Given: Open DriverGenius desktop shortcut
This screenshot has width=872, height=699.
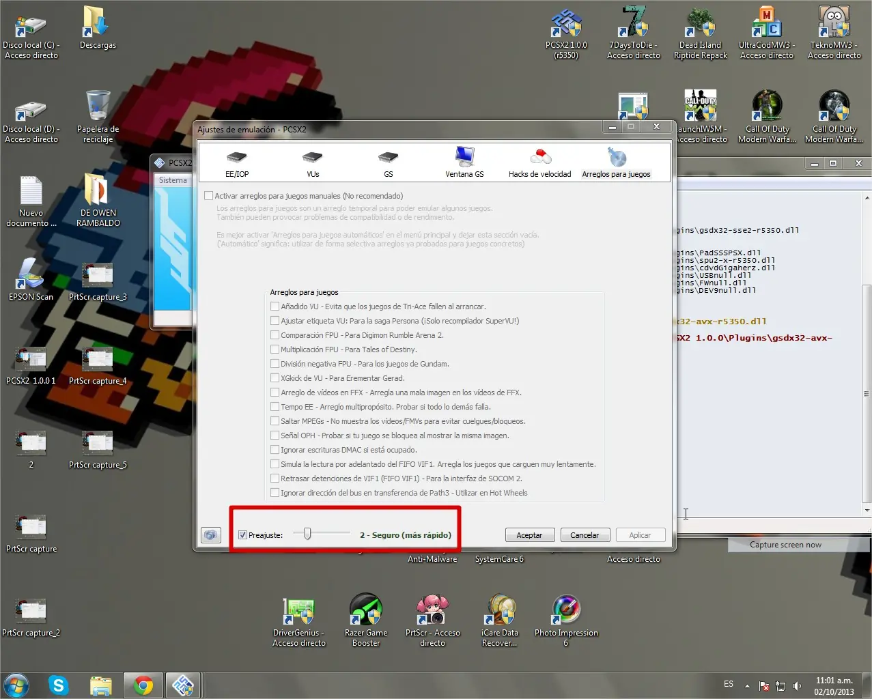Looking at the screenshot, I should coord(298,621).
